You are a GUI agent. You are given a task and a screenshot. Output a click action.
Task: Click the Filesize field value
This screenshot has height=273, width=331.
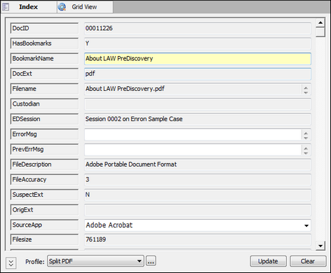pyautogui.click(x=198, y=239)
